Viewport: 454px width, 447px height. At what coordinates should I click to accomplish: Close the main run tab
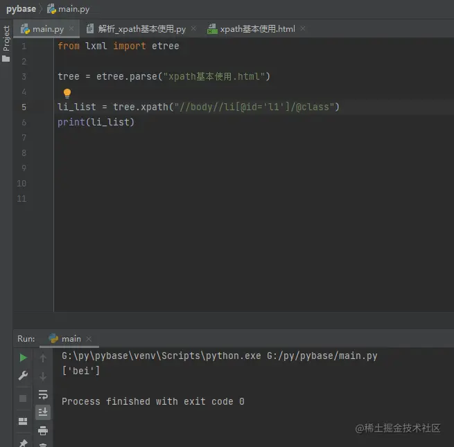coord(89,339)
